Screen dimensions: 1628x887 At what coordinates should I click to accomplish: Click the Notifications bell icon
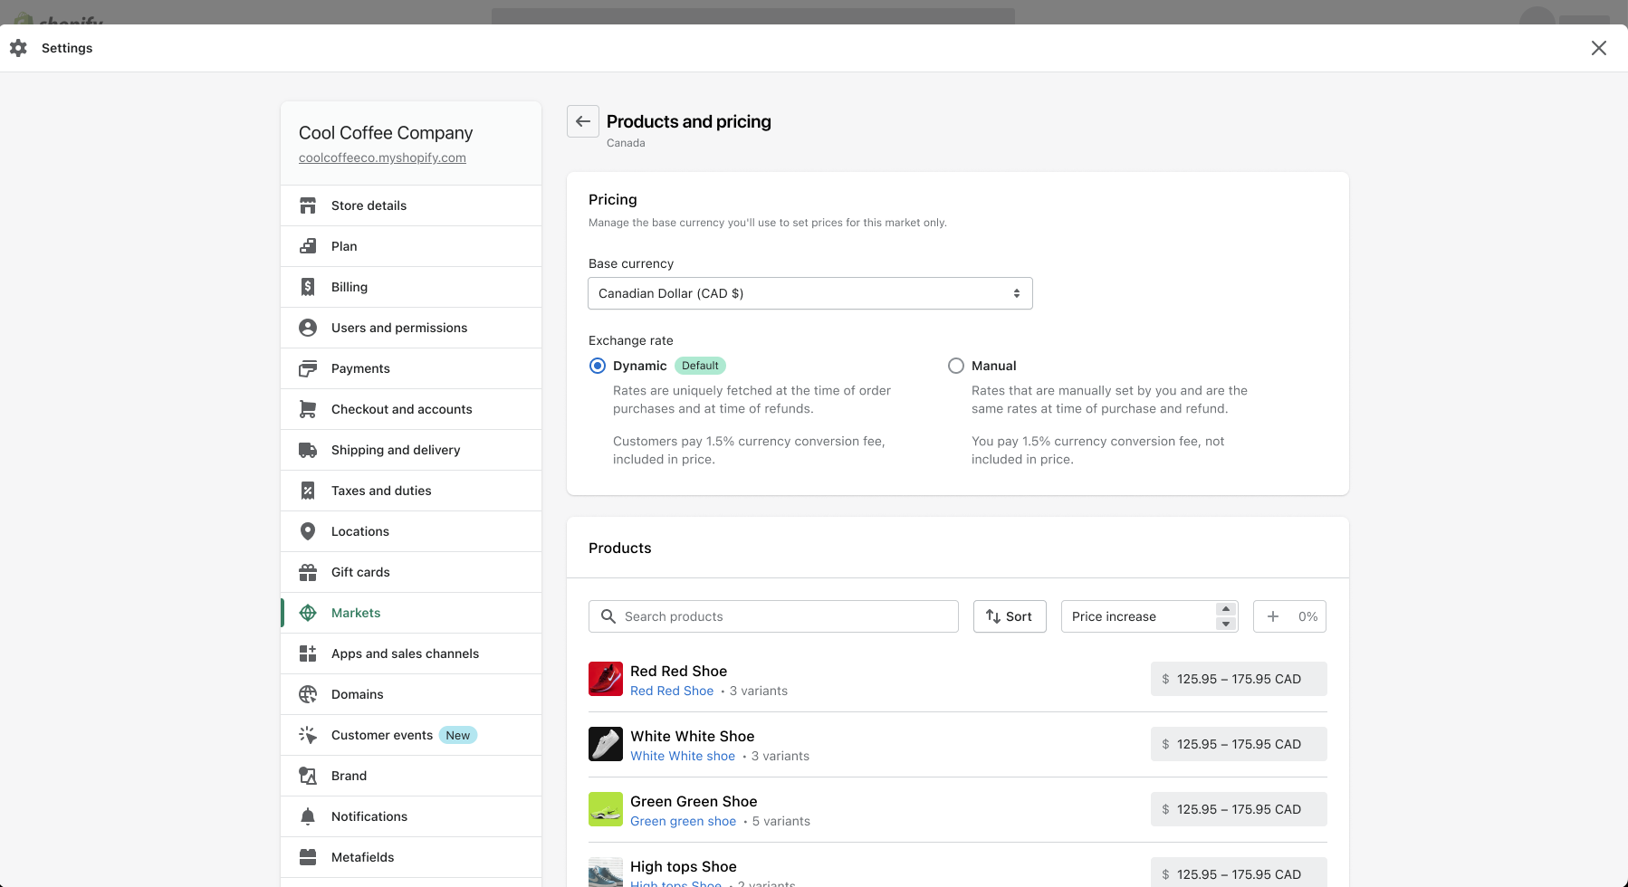pos(308,816)
